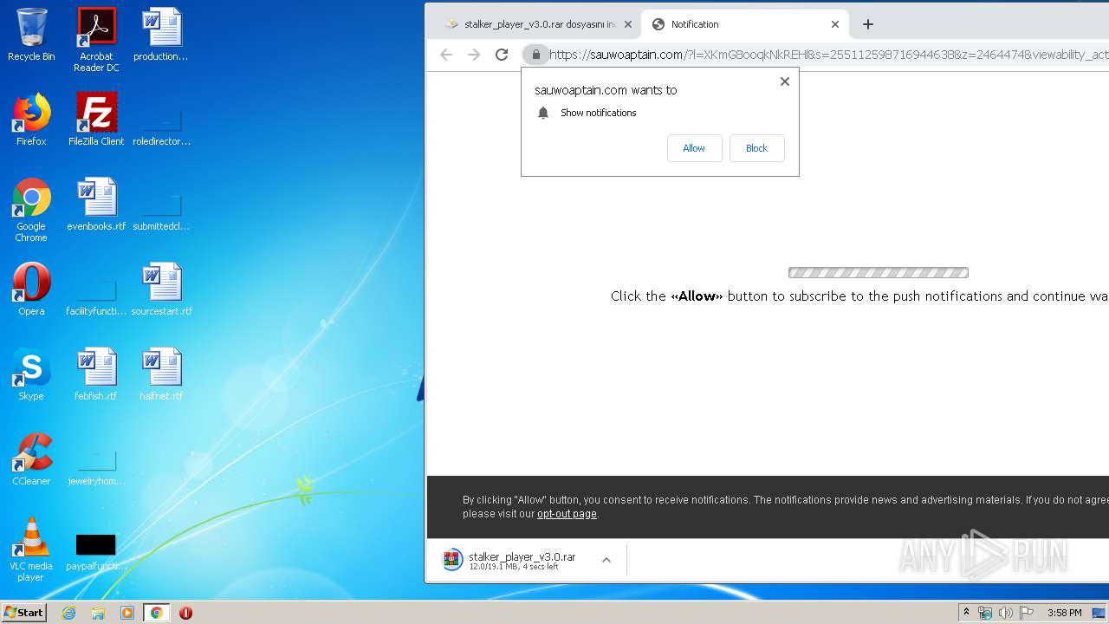The width and height of the screenshot is (1109, 624).
Task: Open the media player taskbar icon
Action: click(127, 613)
